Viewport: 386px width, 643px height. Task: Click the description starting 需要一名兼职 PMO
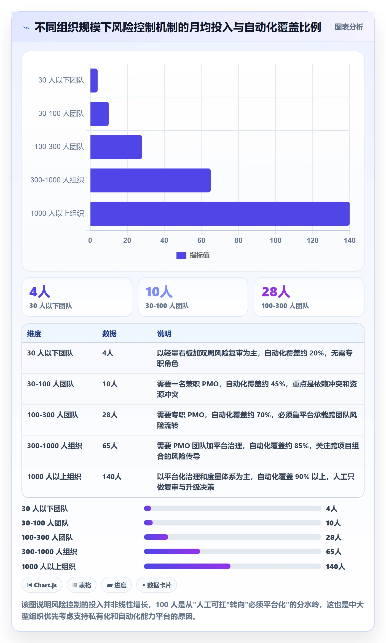click(x=257, y=389)
